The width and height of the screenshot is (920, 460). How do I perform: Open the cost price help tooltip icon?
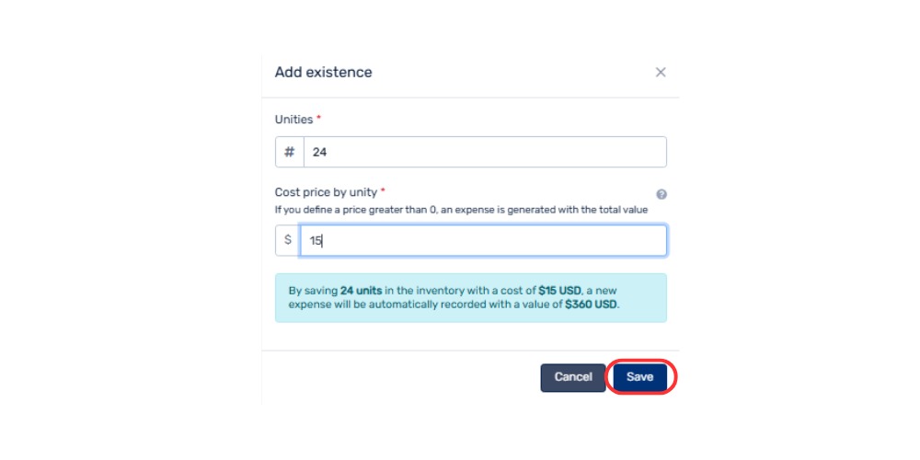coord(661,194)
